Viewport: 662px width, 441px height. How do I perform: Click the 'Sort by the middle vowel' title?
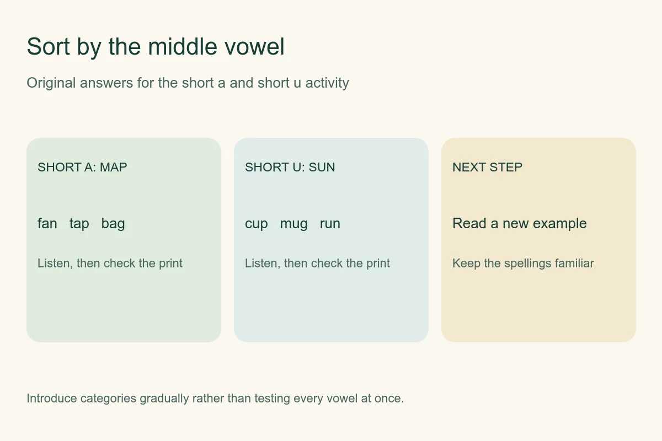tap(156, 46)
